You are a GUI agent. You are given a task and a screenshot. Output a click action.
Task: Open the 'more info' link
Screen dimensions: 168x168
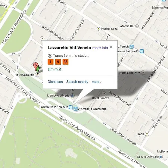tap(100, 48)
